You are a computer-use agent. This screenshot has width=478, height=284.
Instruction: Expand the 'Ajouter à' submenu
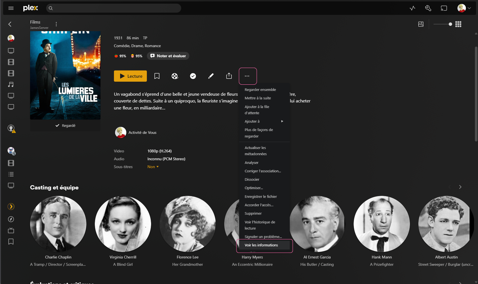[264, 121]
